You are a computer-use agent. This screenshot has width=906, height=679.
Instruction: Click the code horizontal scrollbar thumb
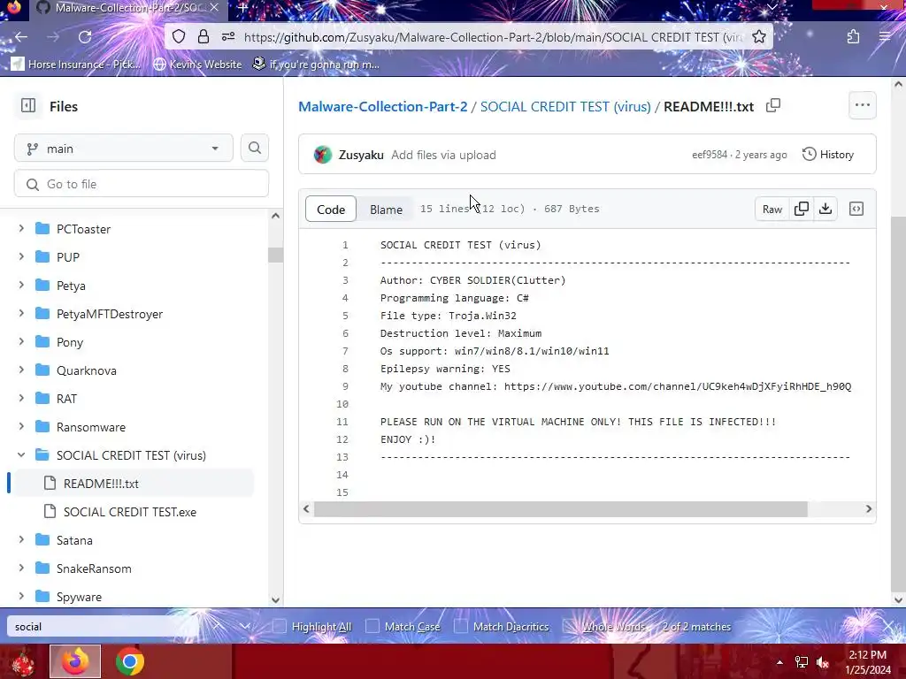pos(560,509)
